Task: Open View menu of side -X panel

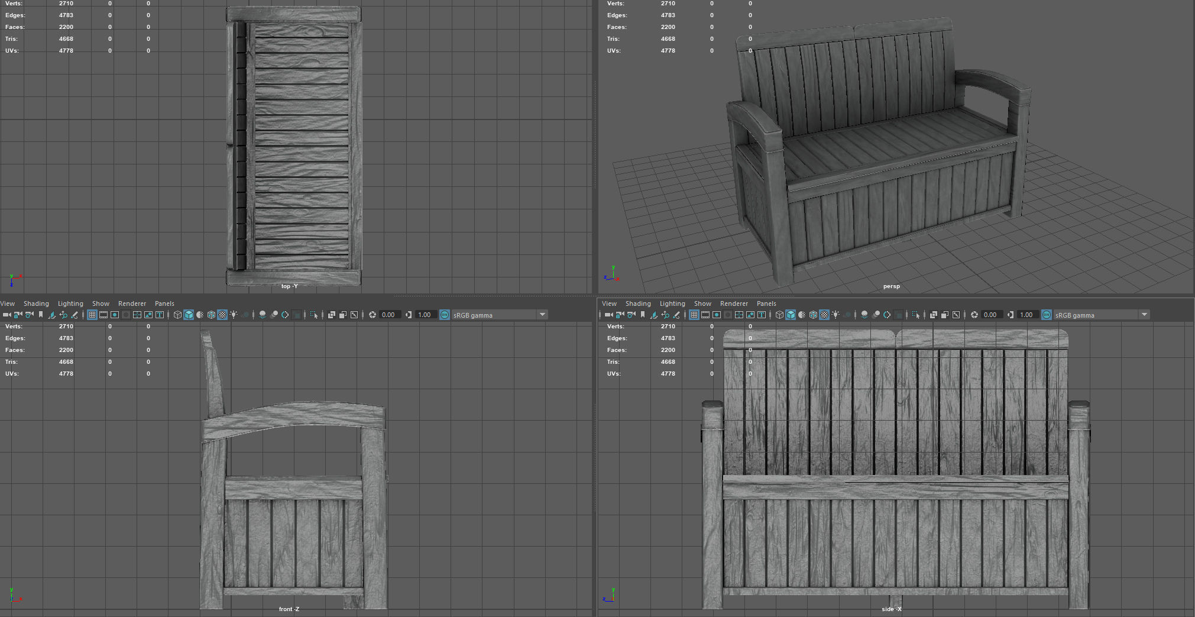Action: pyautogui.click(x=609, y=303)
